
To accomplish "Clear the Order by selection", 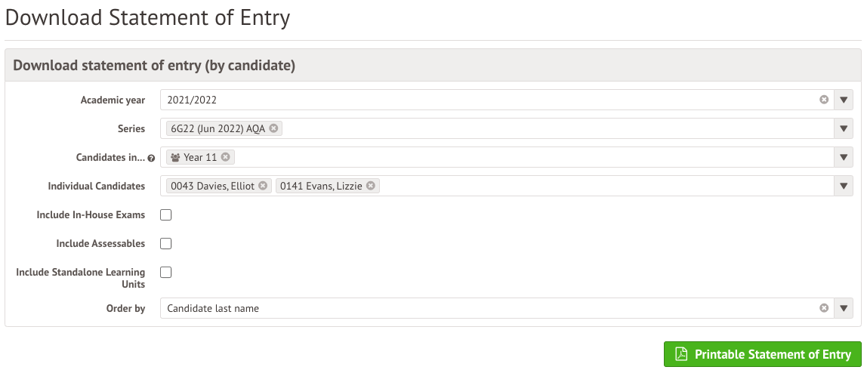I will point(824,308).
